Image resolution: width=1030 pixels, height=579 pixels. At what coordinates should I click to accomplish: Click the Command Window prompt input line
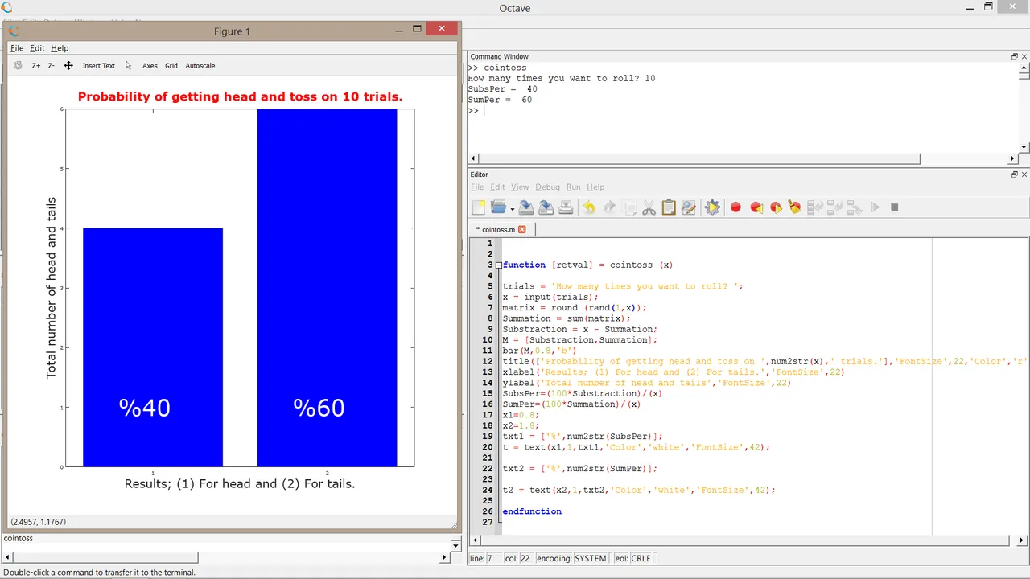point(743,111)
